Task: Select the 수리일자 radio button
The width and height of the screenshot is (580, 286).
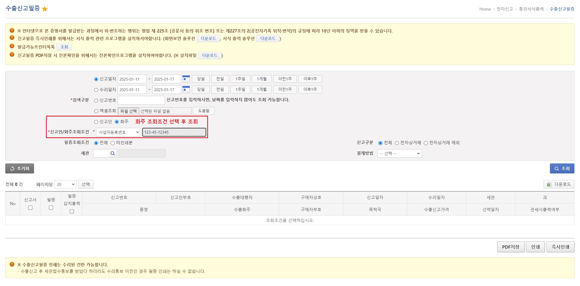Action: (x=96, y=90)
